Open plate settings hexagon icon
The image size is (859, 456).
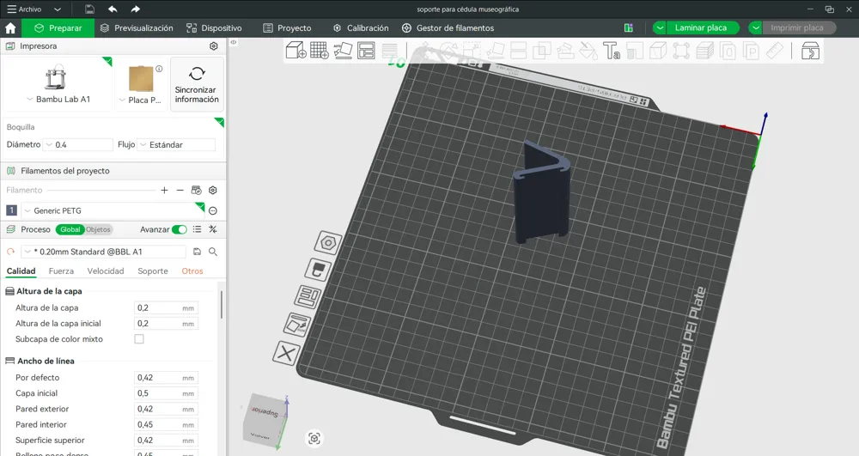tap(327, 242)
